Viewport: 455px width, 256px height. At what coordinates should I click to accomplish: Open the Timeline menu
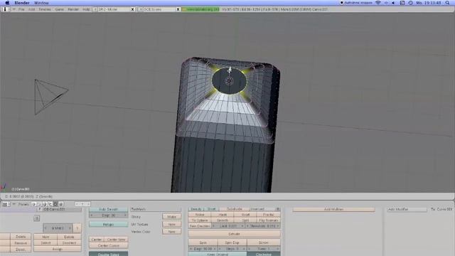point(45,9)
